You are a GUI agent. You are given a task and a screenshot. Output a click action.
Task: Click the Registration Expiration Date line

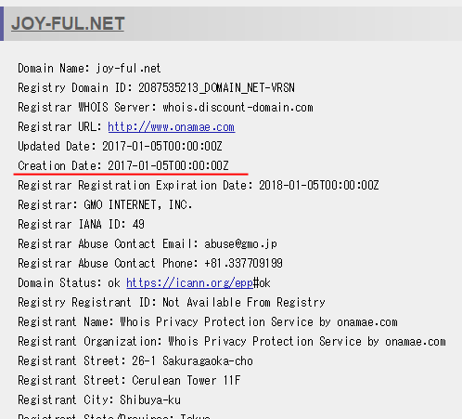(x=198, y=186)
